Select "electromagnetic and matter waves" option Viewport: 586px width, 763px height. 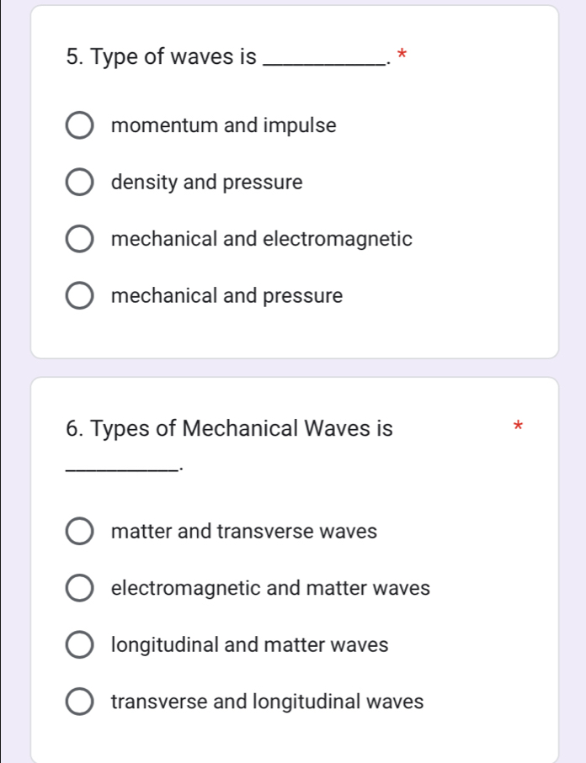click(79, 588)
